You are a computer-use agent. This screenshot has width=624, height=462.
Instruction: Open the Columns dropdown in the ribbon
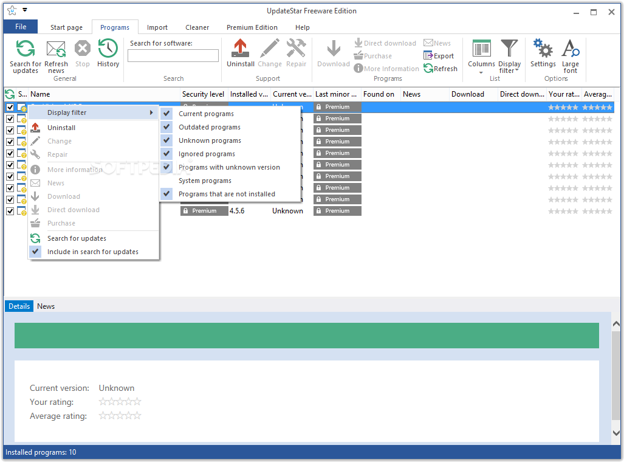coord(481,56)
